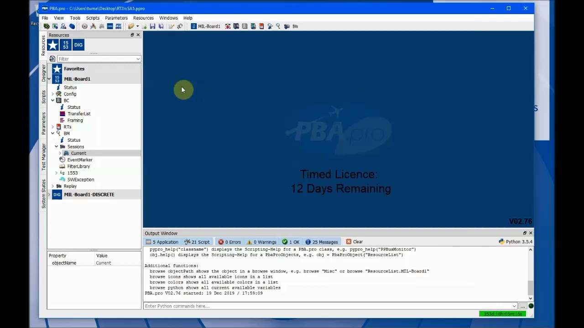Switch to the System States side tab
The height and width of the screenshot is (328, 584).
(44, 194)
